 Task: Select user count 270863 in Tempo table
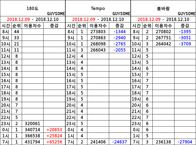click(x=98, y=38)
